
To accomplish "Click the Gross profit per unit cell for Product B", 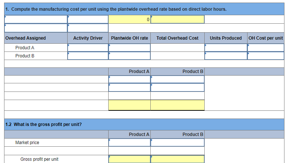I will (x=178, y=159).
